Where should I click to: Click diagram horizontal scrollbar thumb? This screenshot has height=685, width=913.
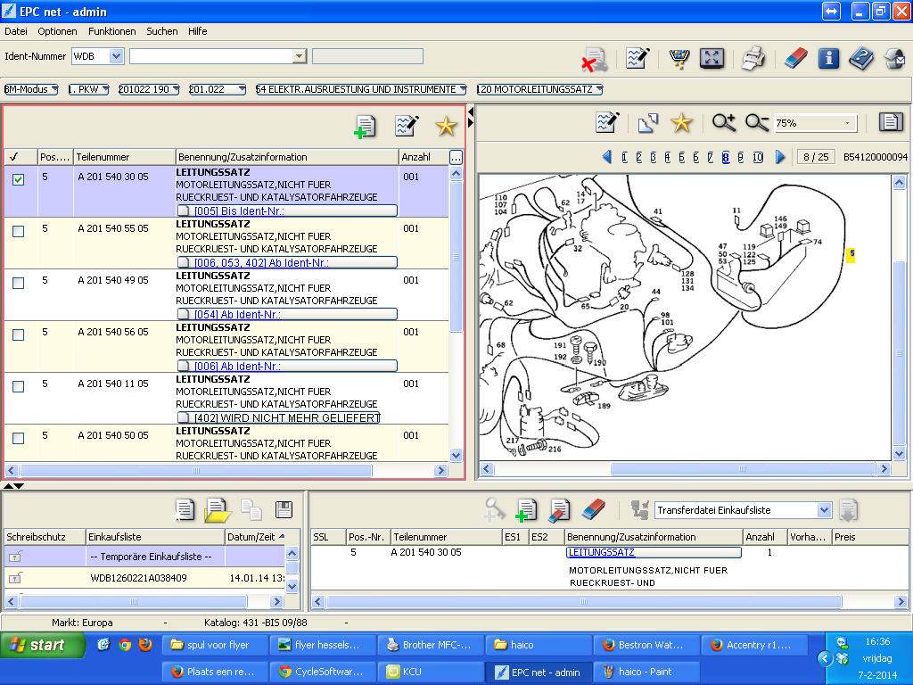[743, 468]
